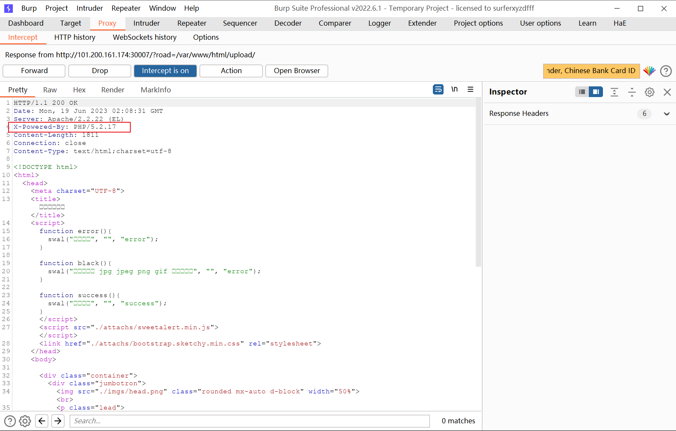Open Intercept help question mark icon
This screenshot has height=431, width=676.
coord(666,71)
